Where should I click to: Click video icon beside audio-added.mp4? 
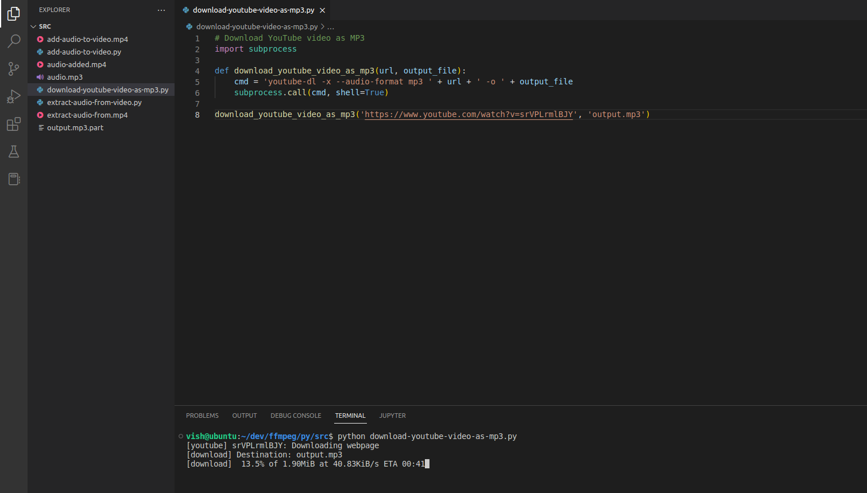click(x=40, y=64)
